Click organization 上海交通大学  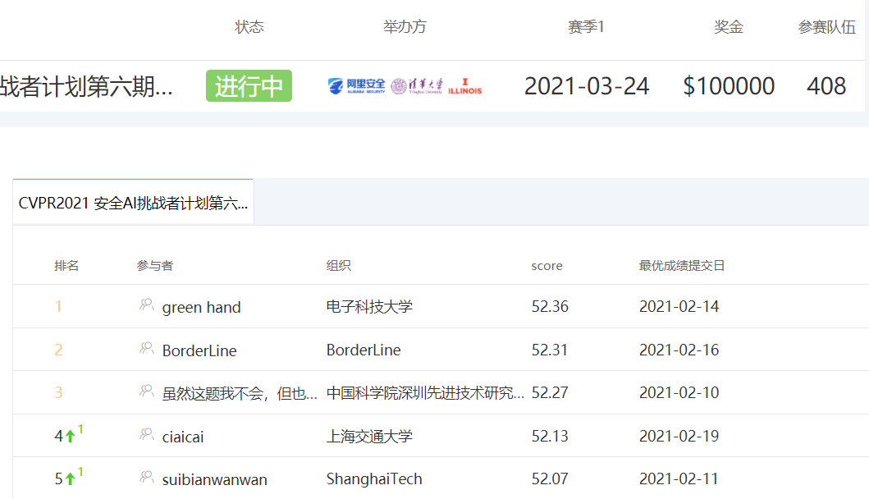tap(369, 437)
